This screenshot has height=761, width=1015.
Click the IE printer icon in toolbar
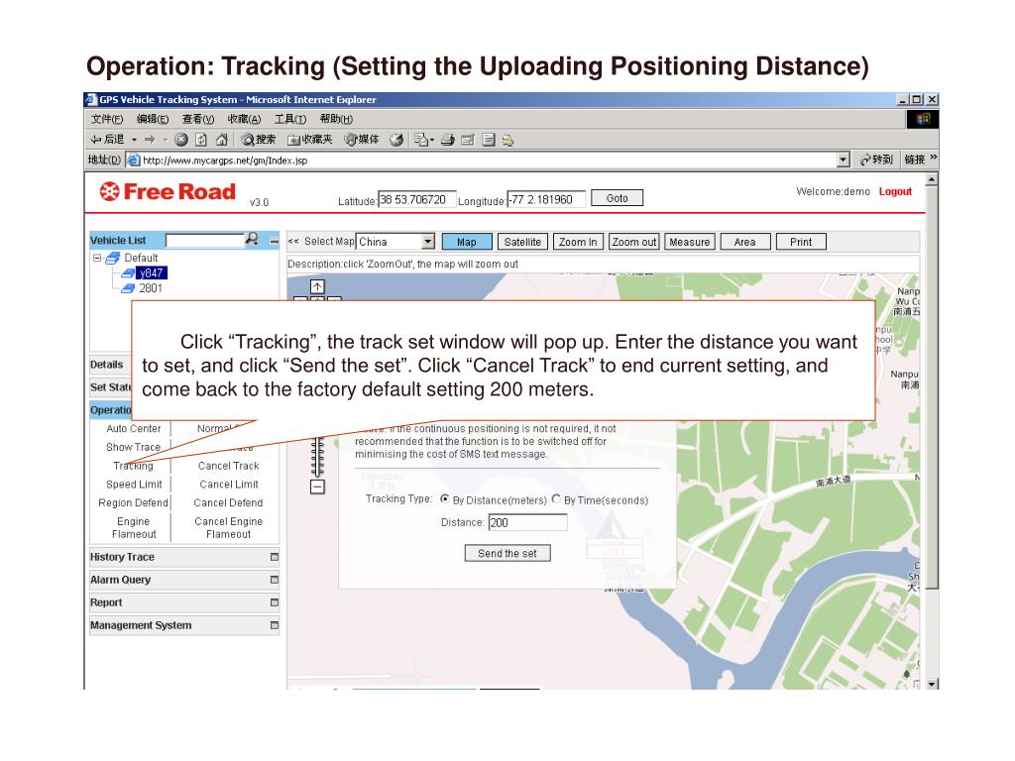click(448, 139)
